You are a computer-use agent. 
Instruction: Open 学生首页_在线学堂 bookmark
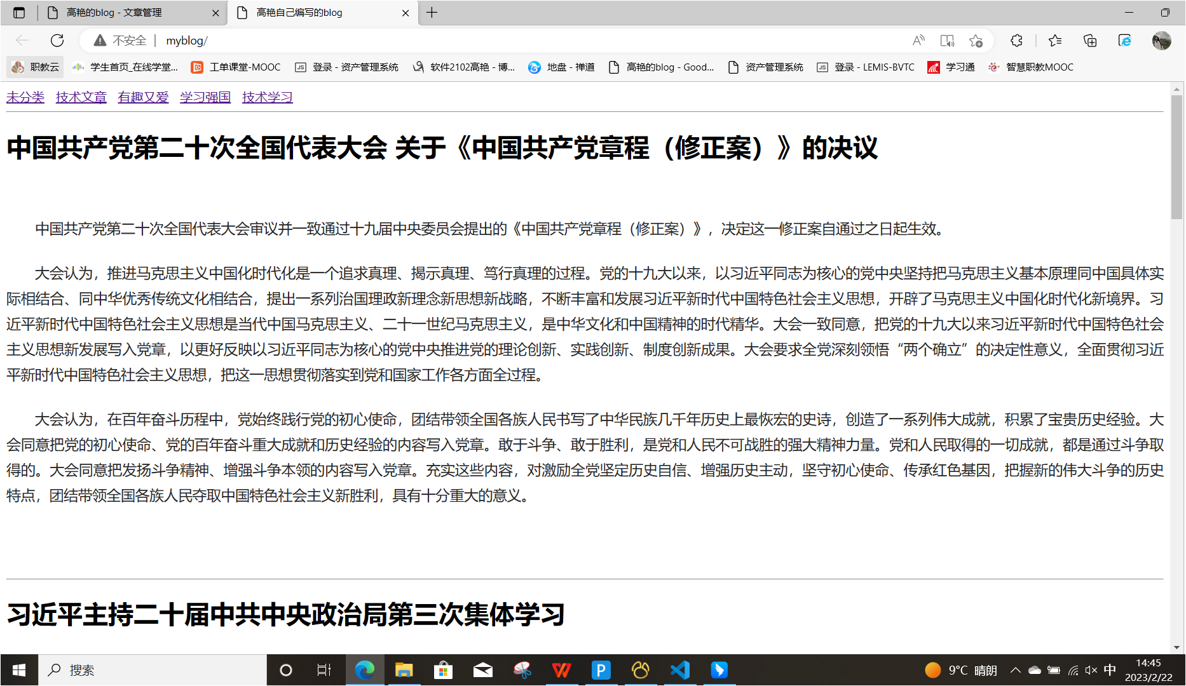click(125, 67)
